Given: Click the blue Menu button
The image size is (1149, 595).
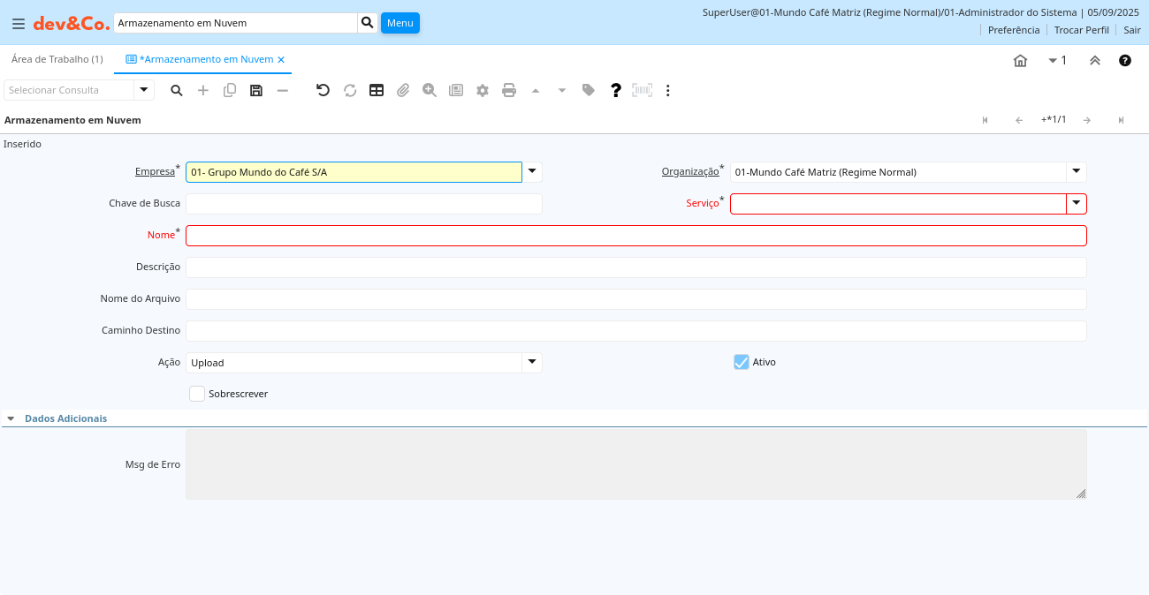Looking at the screenshot, I should click(x=399, y=23).
